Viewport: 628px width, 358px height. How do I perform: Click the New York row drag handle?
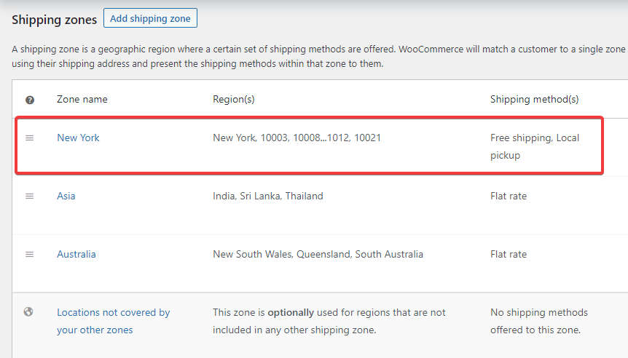pyautogui.click(x=30, y=138)
